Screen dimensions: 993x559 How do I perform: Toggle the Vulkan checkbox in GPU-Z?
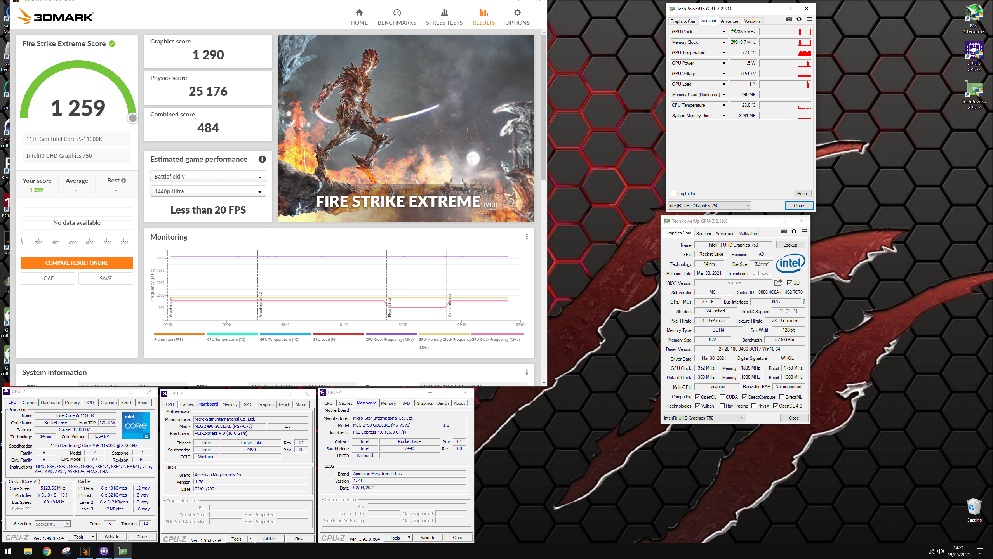(x=697, y=406)
